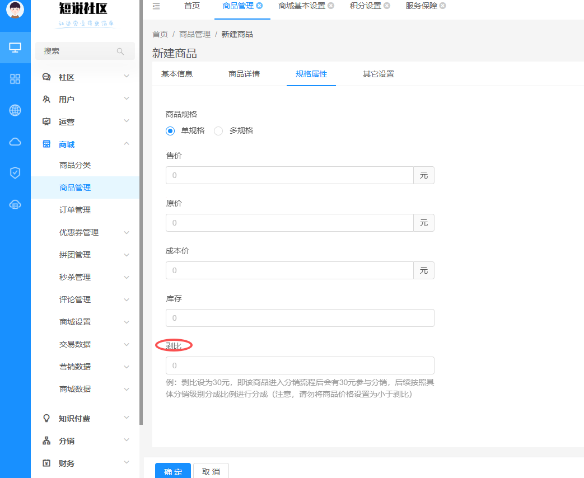
Task: Switch to the 服务保障 top tab
Action: click(421, 6)
